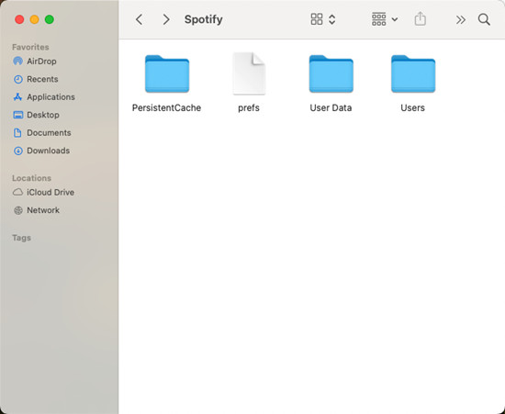Viewport: 505px width, 414px height.
Task: Open Downloads in the sidebar
Action: (49, 151)
